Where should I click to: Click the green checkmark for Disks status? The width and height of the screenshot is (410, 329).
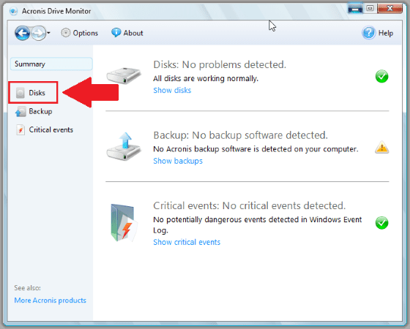pos(381,77)
